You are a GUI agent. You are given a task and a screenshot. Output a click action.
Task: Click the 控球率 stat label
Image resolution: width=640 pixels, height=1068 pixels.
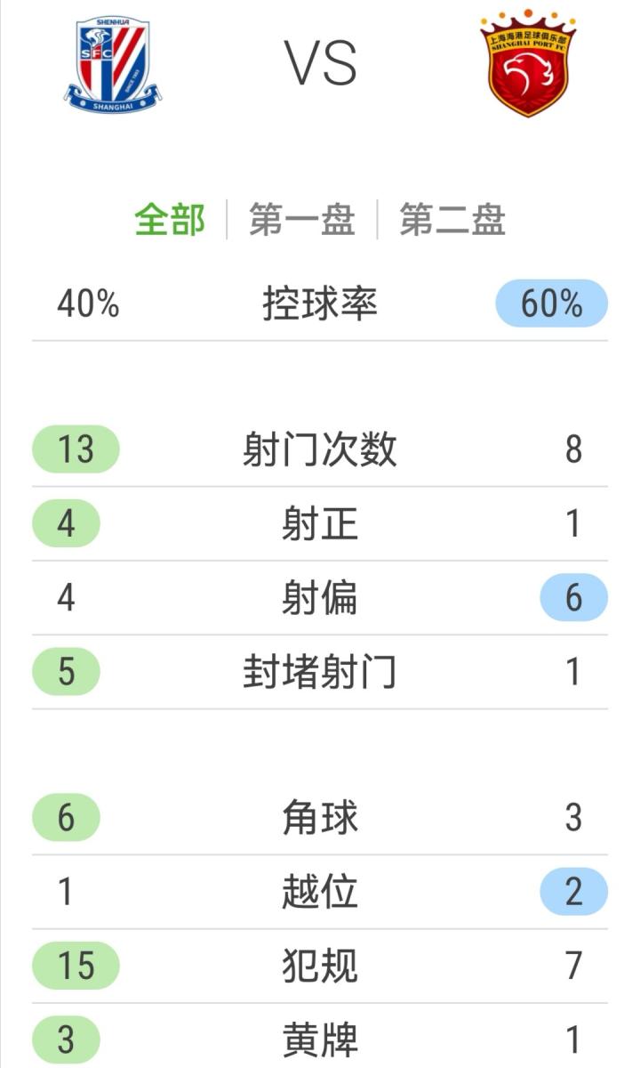(x=320, y=303)
